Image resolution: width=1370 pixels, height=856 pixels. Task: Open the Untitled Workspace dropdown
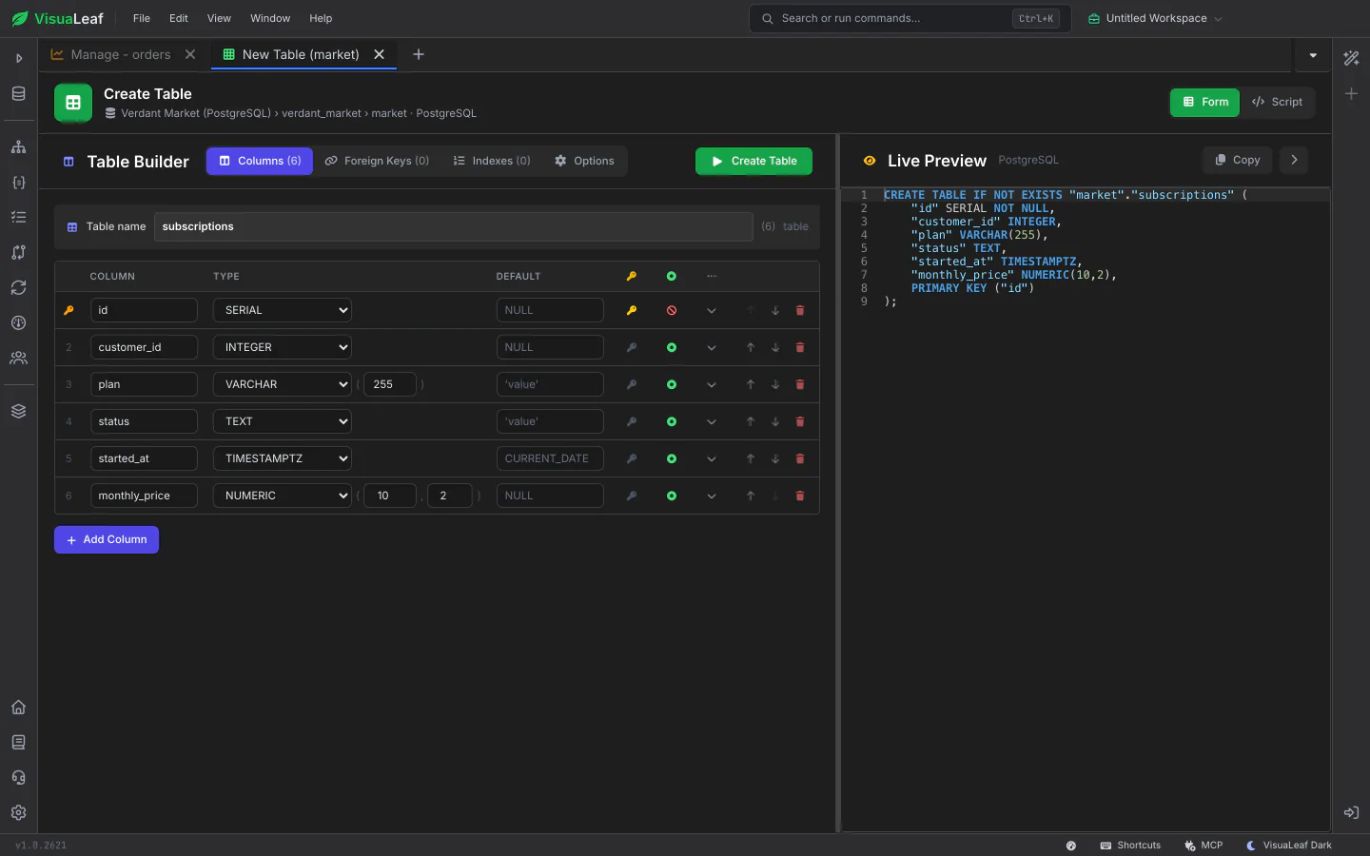pyautogui.click(x=1155, y=18)
